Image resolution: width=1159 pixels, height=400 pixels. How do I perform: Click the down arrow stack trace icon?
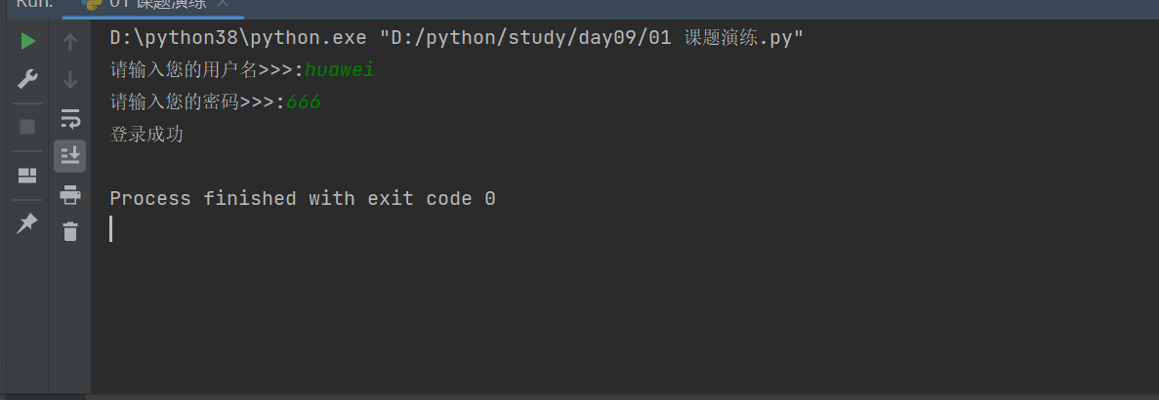tap(69, 79)
